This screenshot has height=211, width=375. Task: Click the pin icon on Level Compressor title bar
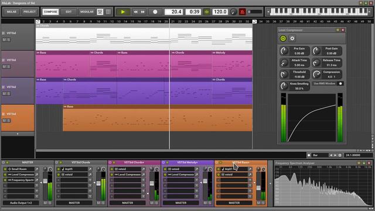[337, 30]
